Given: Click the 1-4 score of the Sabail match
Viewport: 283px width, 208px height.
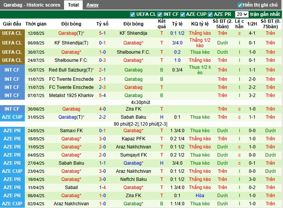Looking at the screenshot, I should [102, 188].
